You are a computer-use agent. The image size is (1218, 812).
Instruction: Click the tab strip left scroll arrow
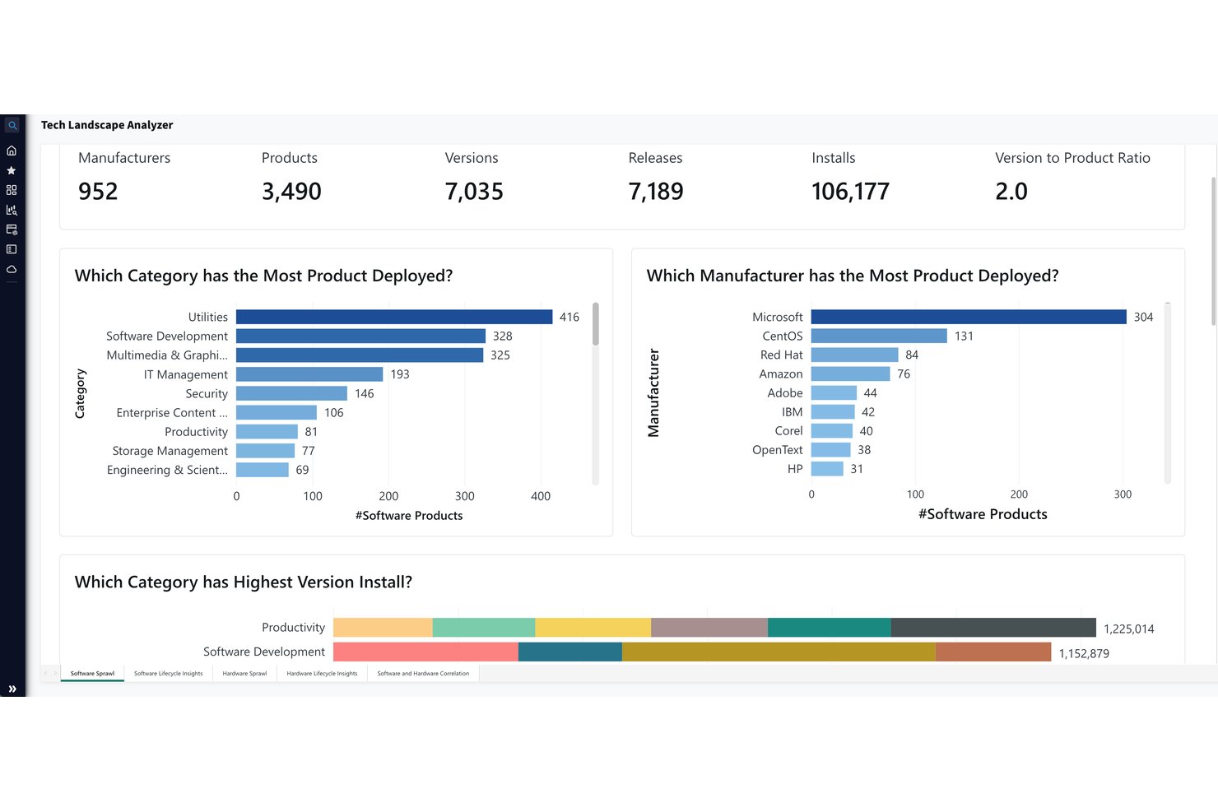tap(45, 674)
